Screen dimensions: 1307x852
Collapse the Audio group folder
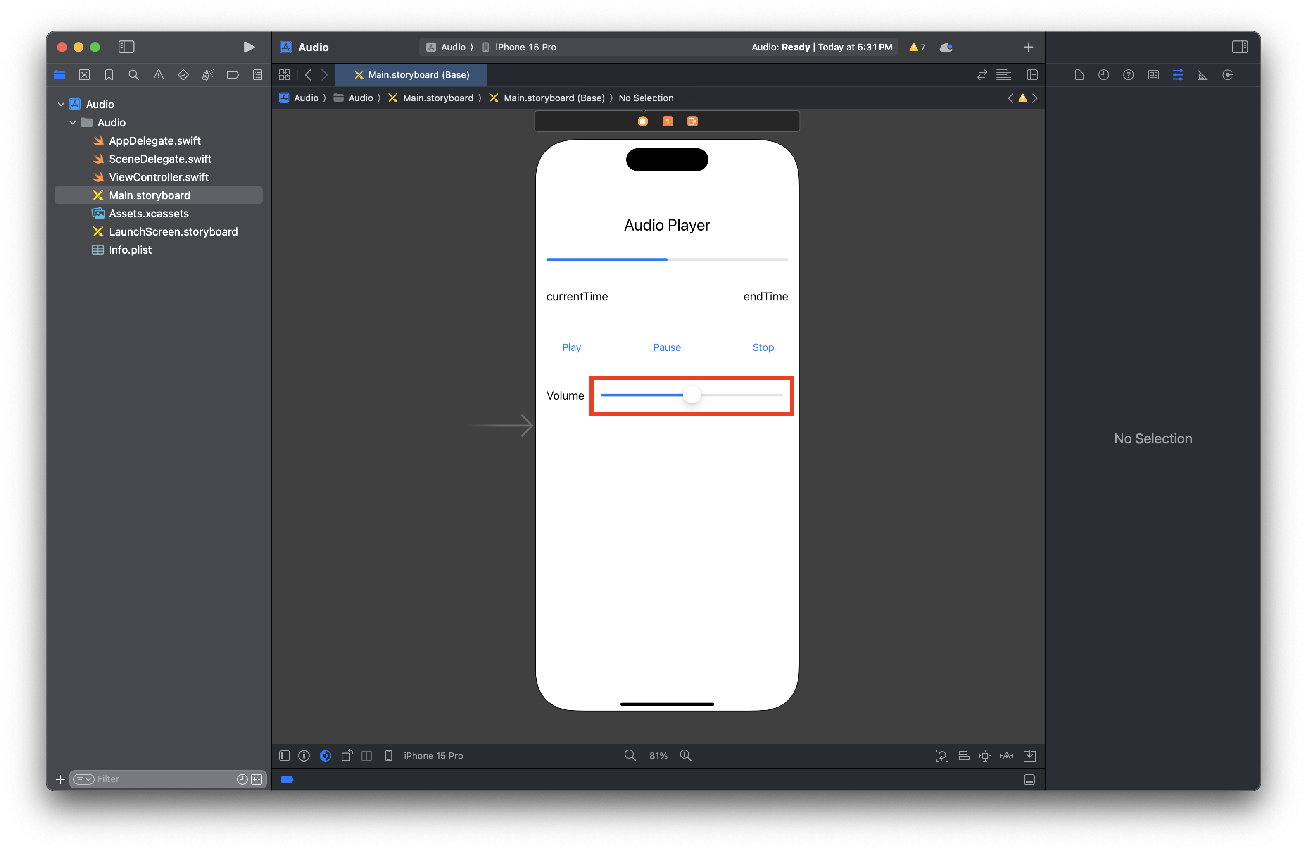[x=72, y=122]
